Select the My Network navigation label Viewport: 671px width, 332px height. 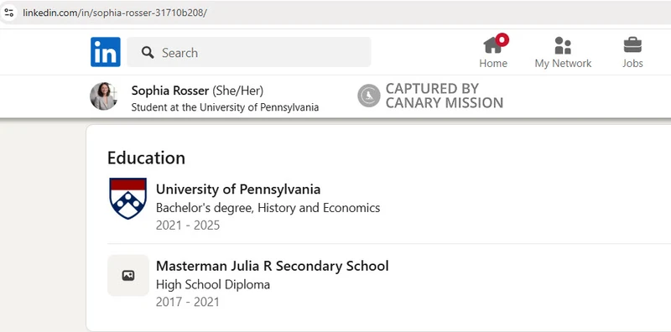click(563, 64)
